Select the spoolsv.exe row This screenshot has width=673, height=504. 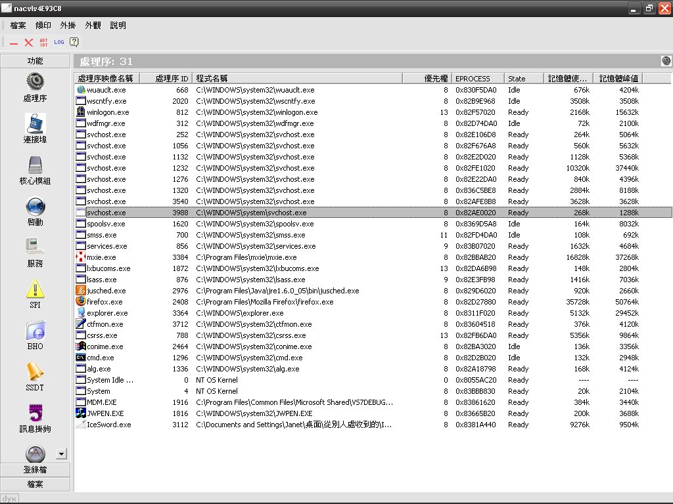click(x=373, y=224)
